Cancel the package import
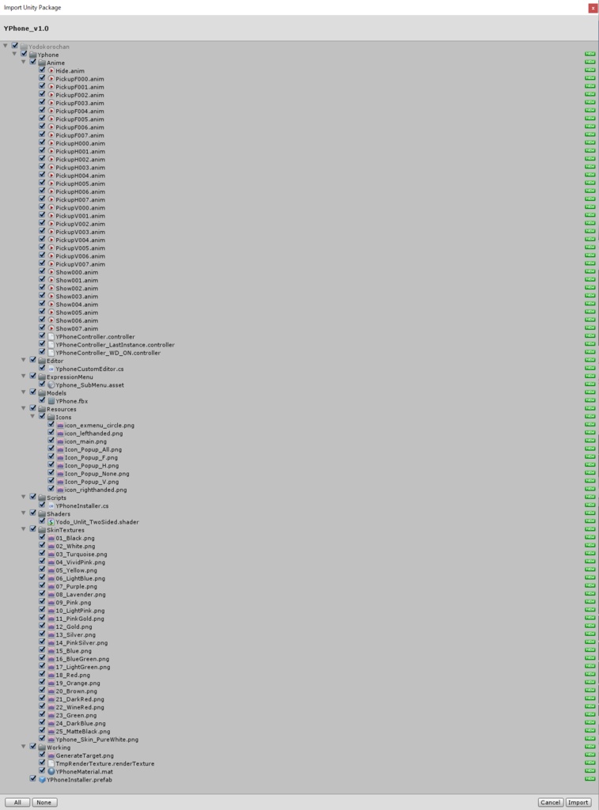599x810 pixels. click(550, 802)
